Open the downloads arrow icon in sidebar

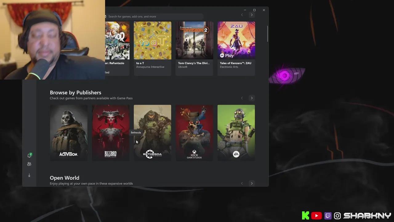click(29, 175)
